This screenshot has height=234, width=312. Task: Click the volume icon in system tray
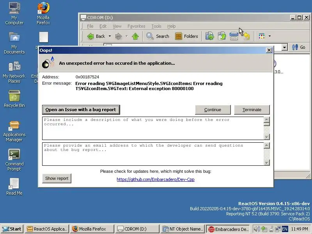[x=257, y=229]
